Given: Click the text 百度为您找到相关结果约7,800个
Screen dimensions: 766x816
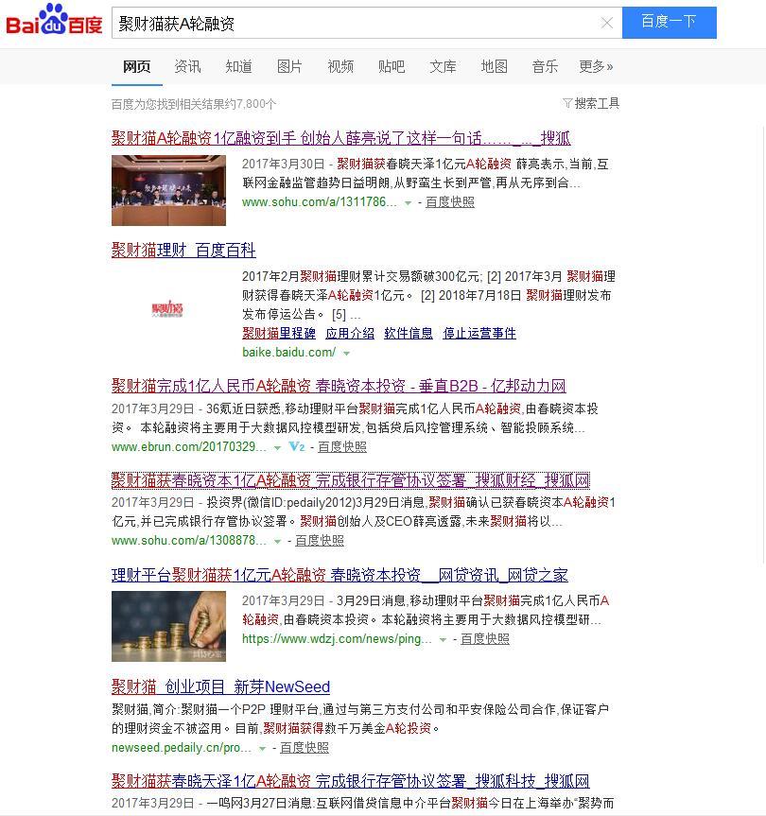Looking at the screenshot, I should point(194,104).
